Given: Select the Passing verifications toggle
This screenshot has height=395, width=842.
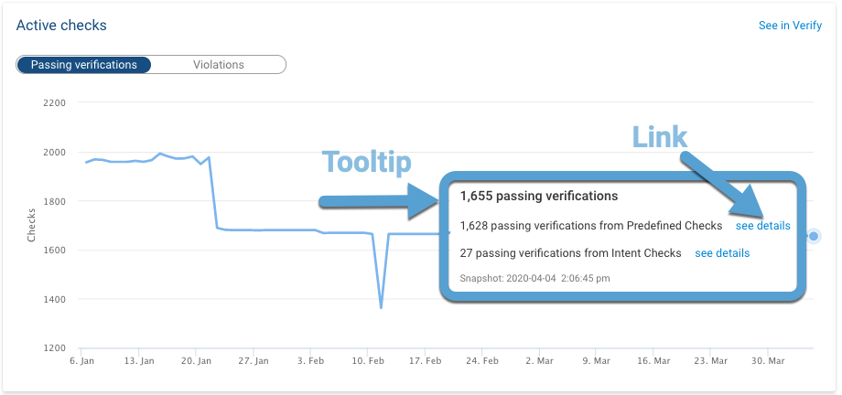Looking at the screenshot, I should (83, 65).
